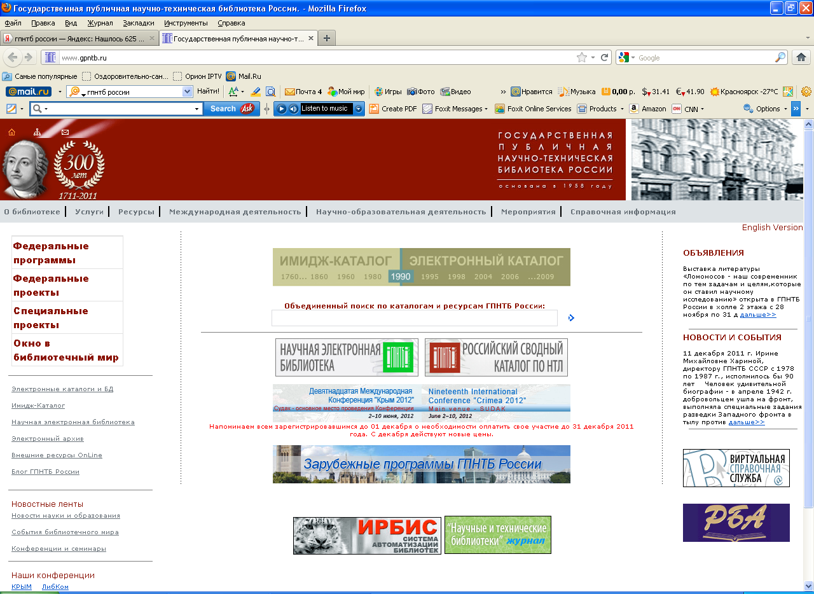
Task: Click the browser Home button
Action: pos(801,57)
